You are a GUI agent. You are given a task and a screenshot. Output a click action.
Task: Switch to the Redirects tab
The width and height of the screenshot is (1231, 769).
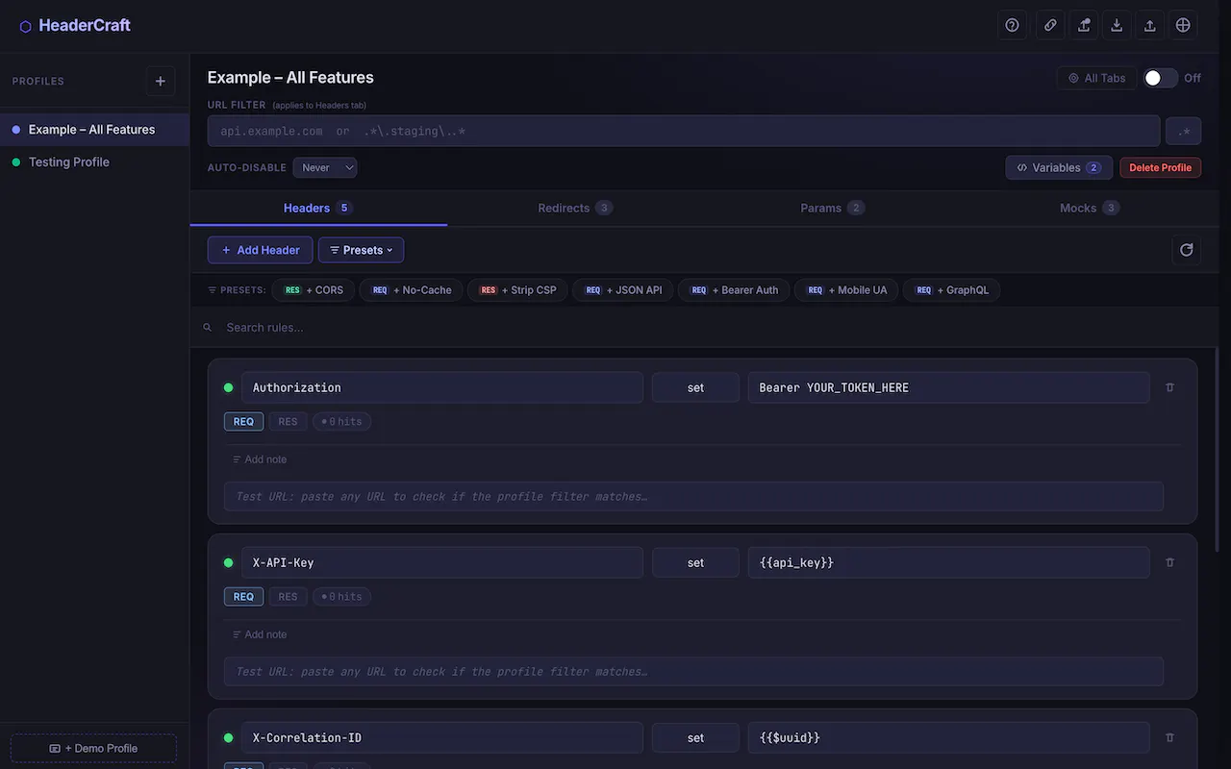coord(575,208)
